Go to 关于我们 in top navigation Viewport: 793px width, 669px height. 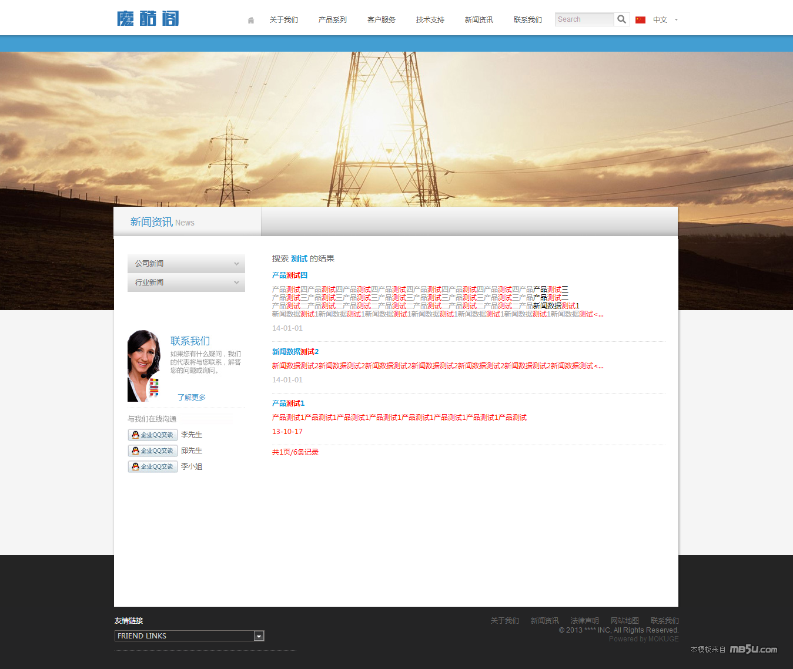(283, 20)
